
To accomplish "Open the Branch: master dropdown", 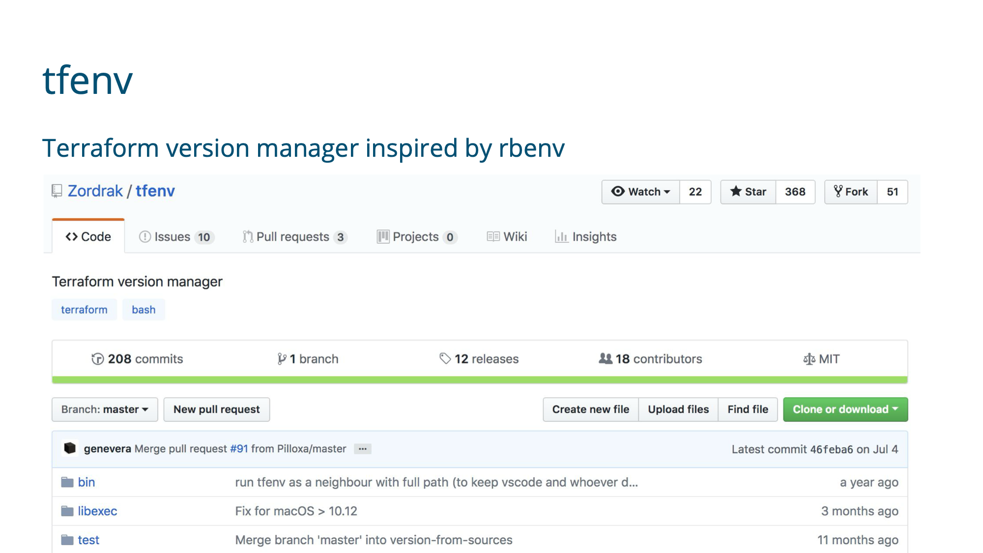I will click(x=105, y=409).
